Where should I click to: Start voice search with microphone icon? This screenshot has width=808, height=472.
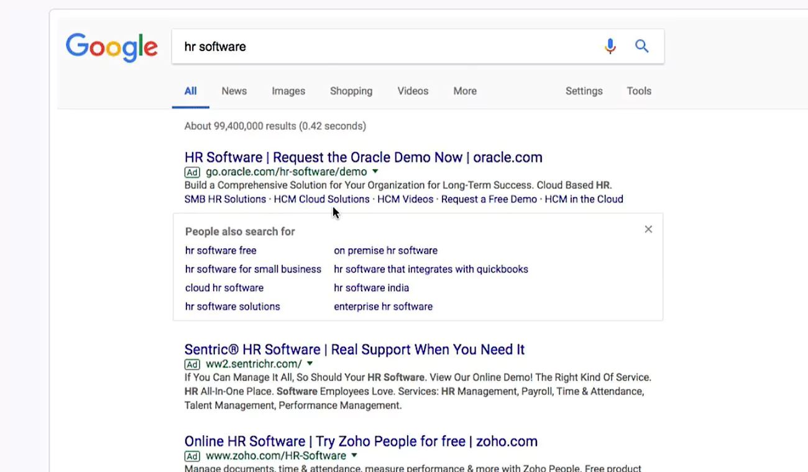pyautogui.click(x=610, y=46)
